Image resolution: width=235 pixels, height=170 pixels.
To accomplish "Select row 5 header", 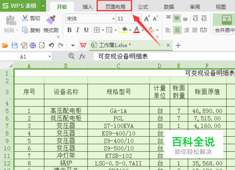I will (7, 111).
